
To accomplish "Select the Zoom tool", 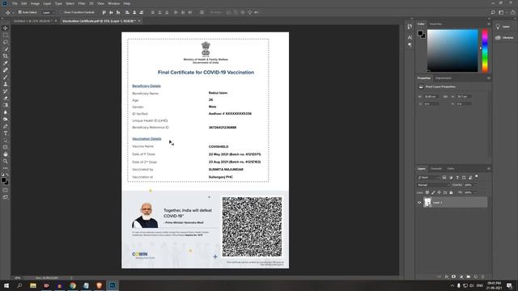I will point(6,161).
